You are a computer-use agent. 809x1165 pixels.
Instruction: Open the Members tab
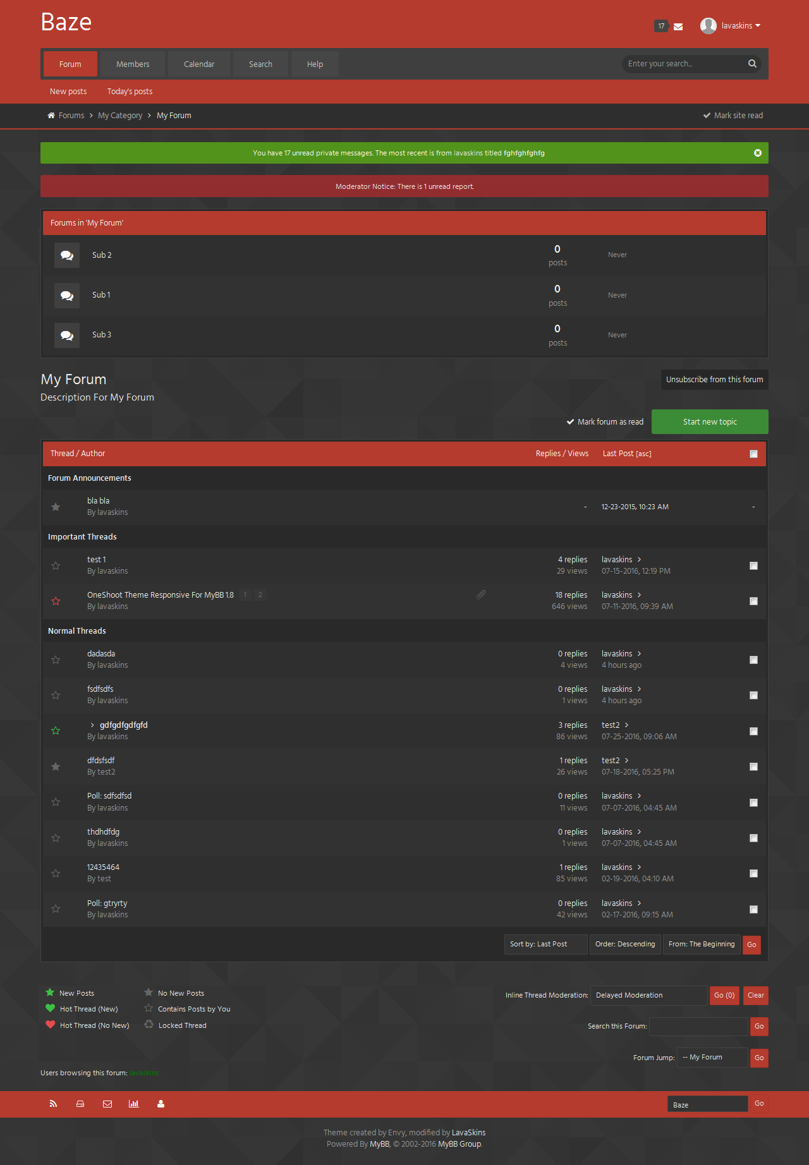(133, 64)
